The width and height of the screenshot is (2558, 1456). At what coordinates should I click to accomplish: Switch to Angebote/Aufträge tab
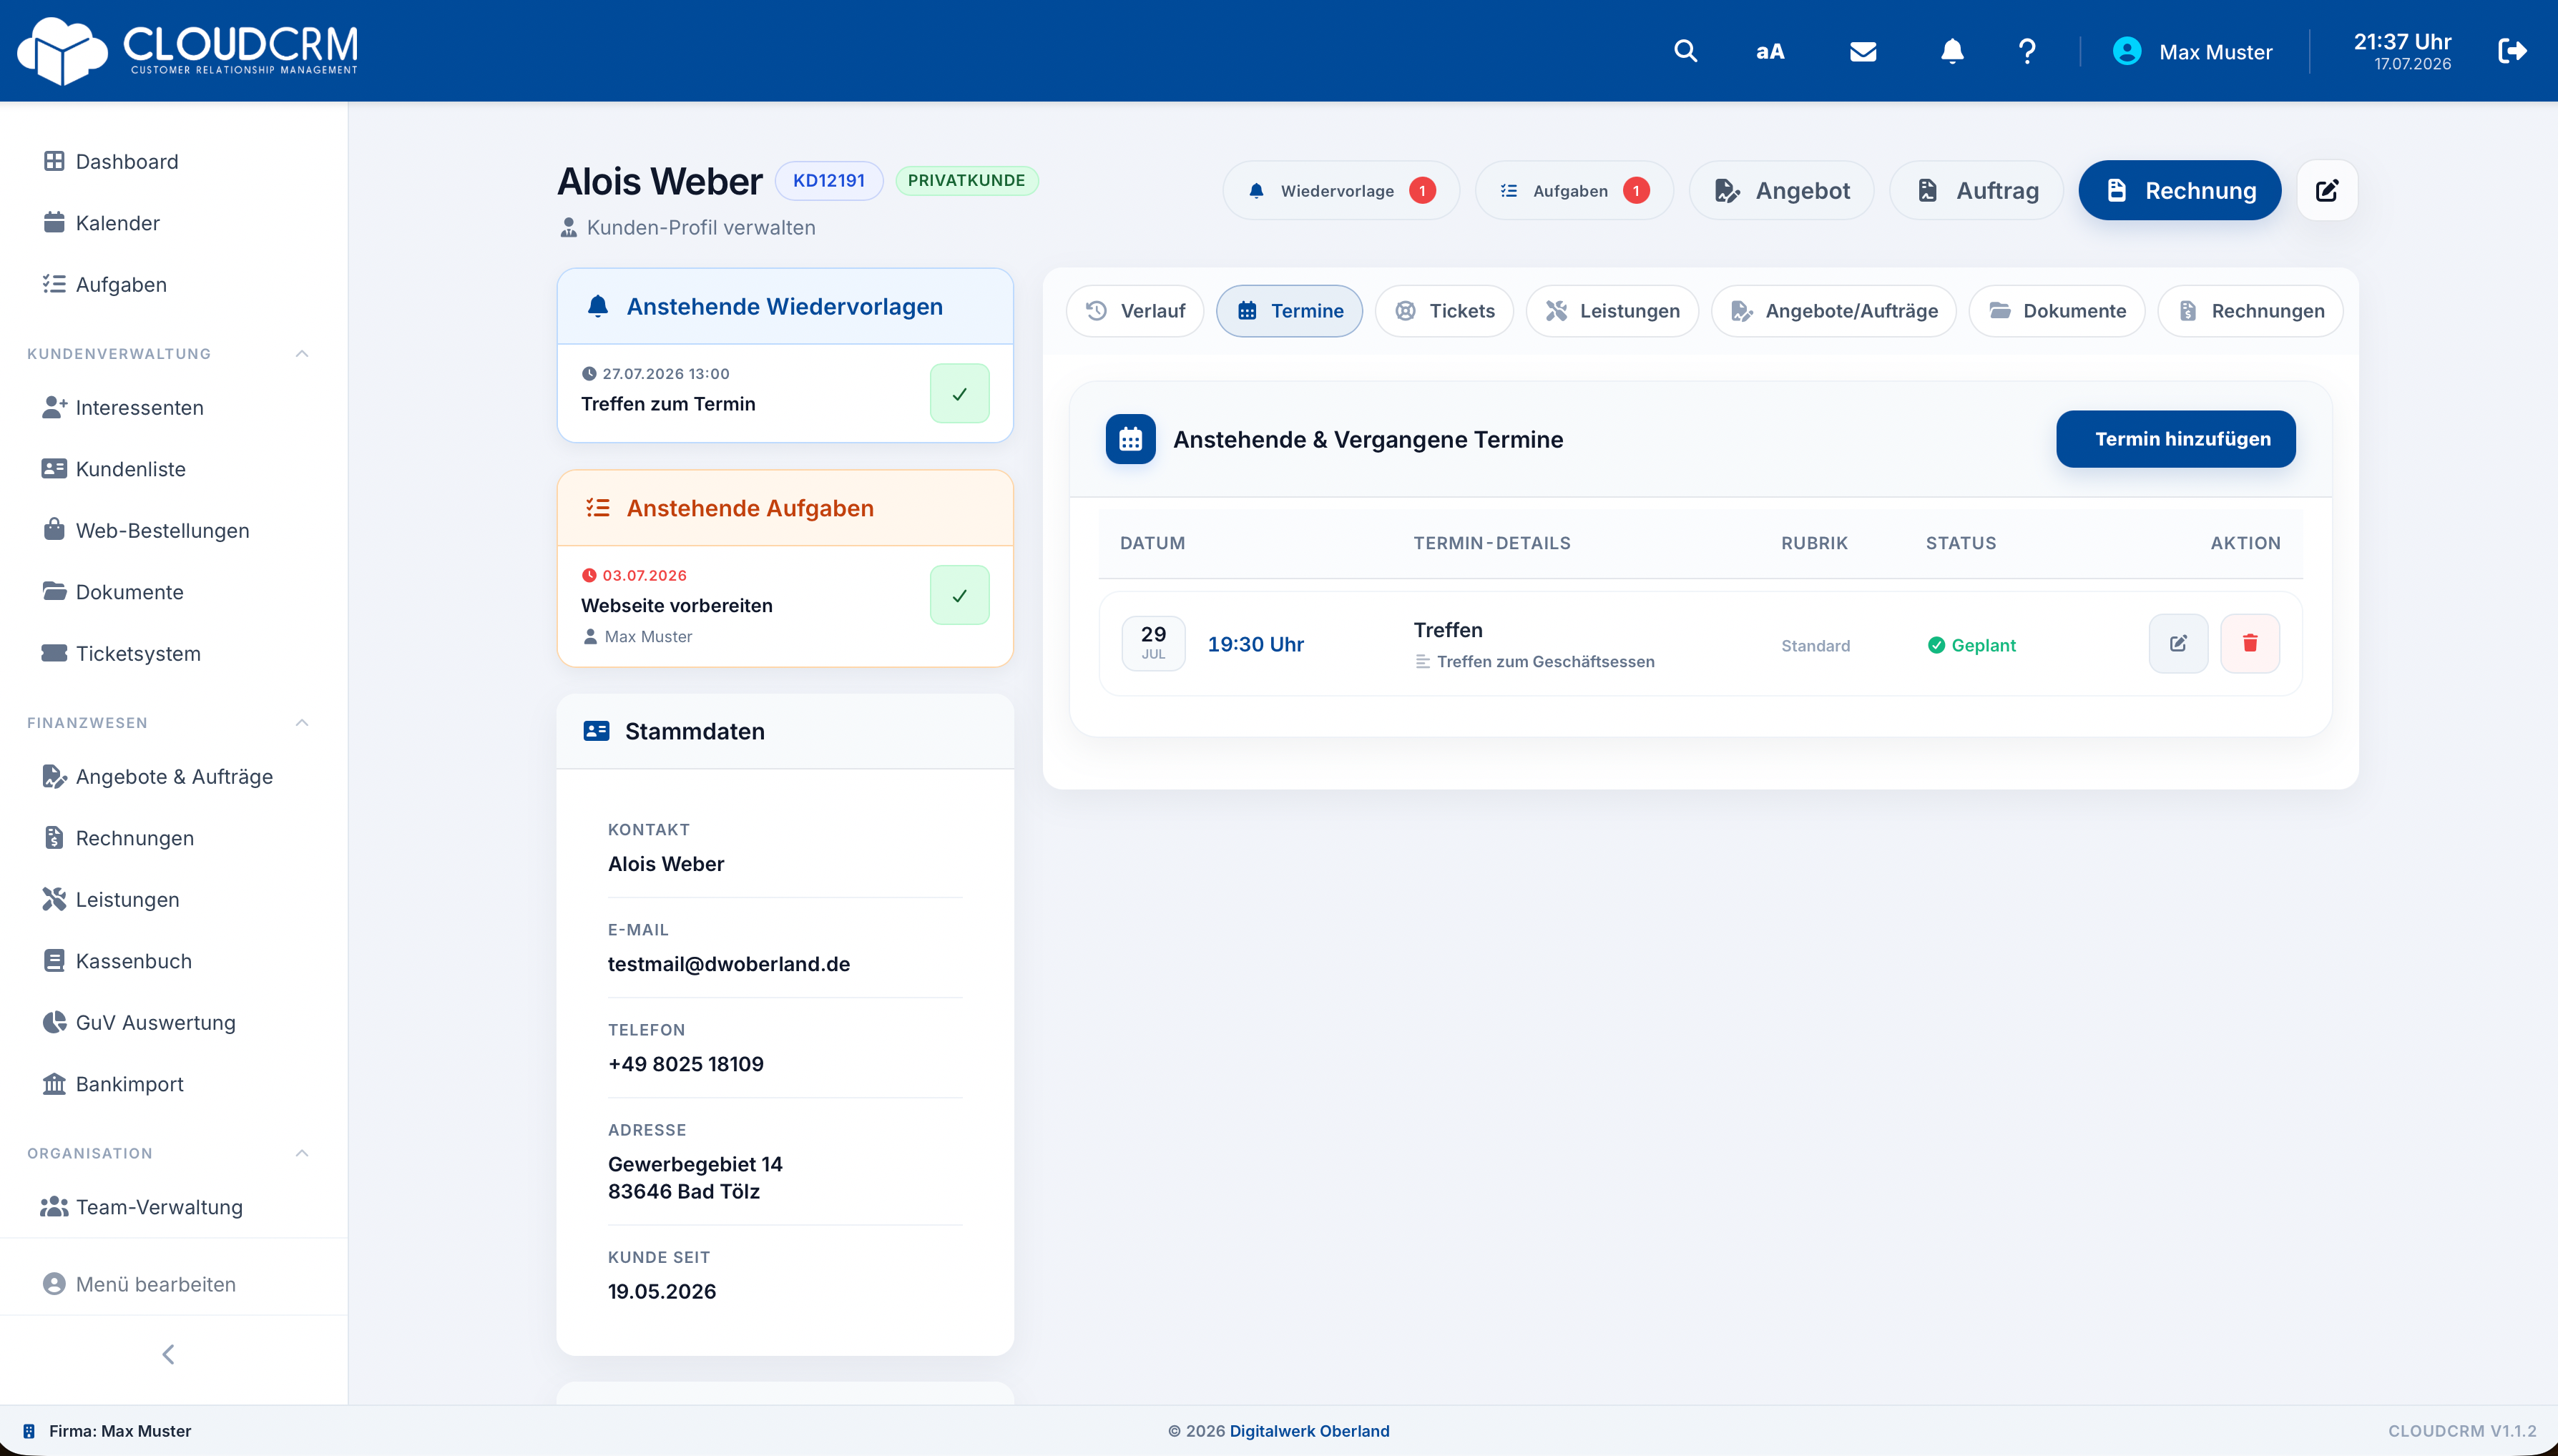(1833, 311)
